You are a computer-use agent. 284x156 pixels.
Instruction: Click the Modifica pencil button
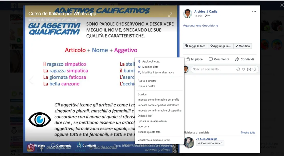pos(242,46)
